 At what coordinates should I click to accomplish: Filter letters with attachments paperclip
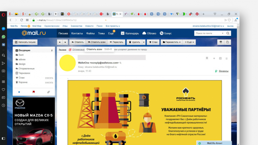coord(48,92)
